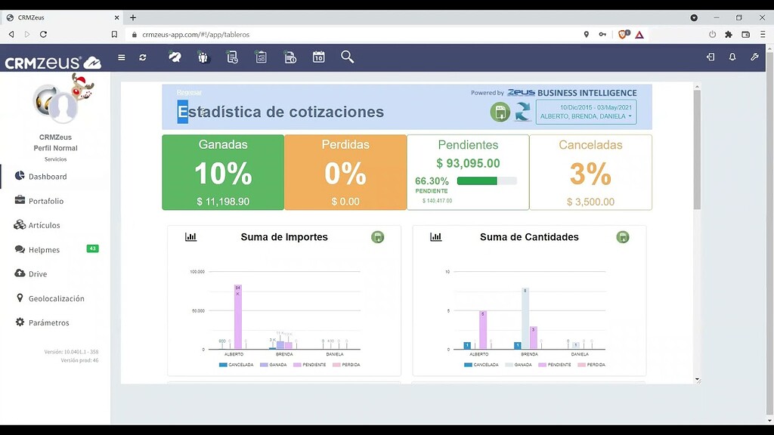
Task: Click the refresh icon in the top toolbar
Action: coord(142,57)
